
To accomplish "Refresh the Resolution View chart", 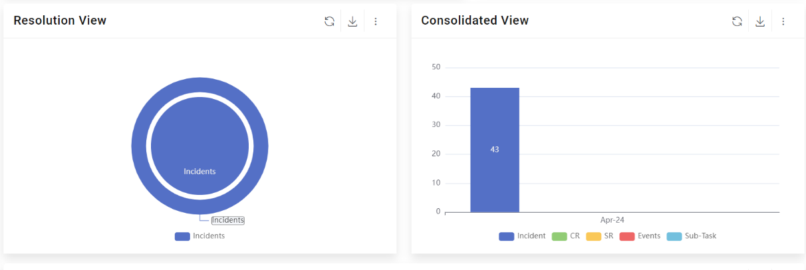I will point(329,21).
